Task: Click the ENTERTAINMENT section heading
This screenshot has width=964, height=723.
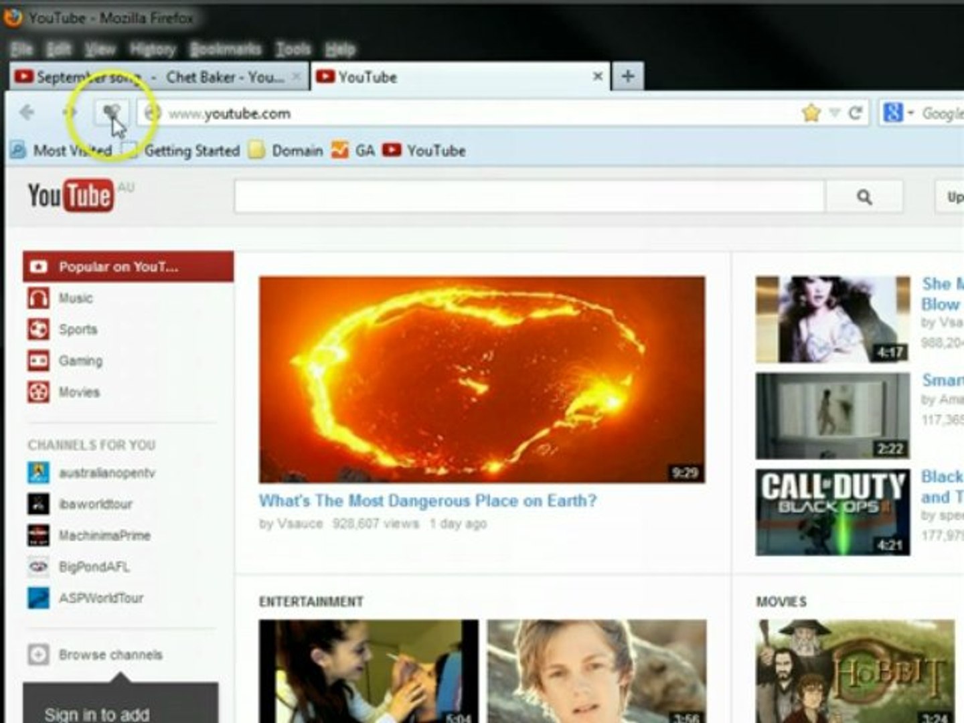Action: coord(311,602)
